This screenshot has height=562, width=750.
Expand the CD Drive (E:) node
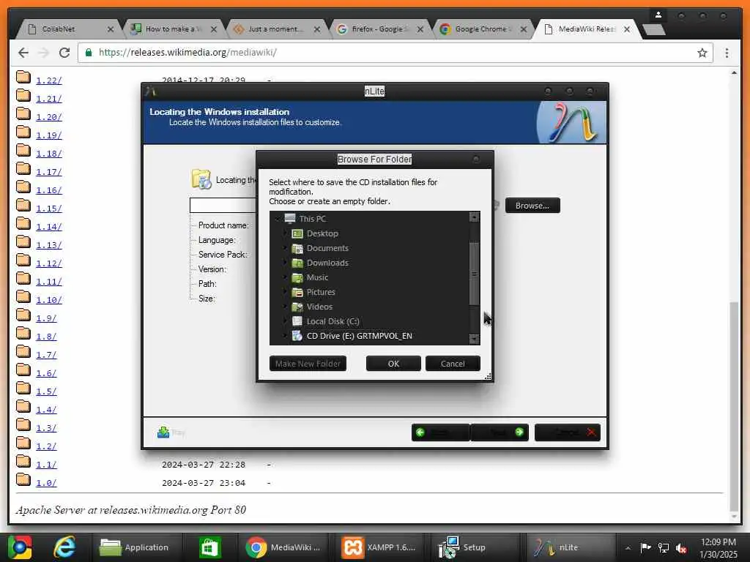(x=285, y=336)
